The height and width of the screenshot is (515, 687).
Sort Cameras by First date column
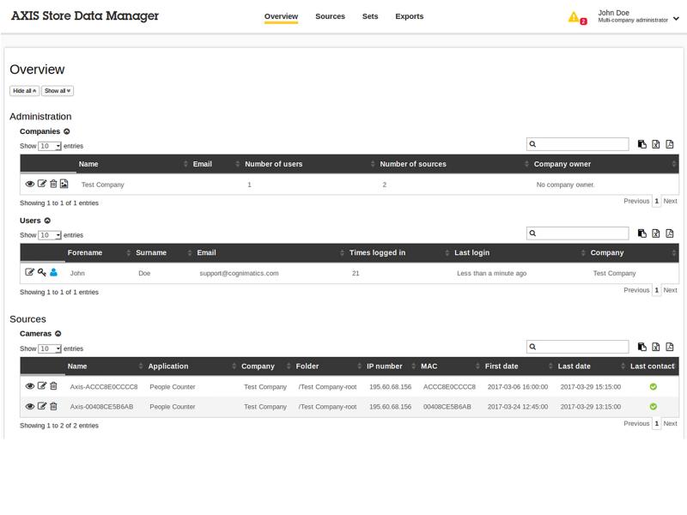[x=502, y=367]
